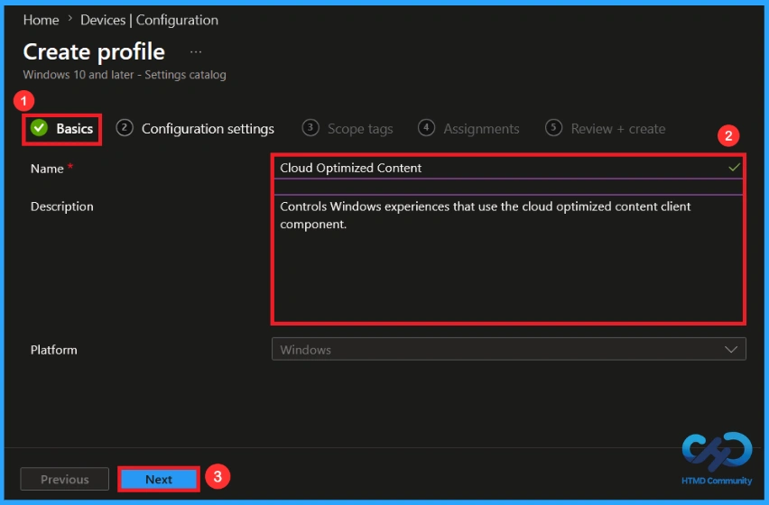Click the validation checkmark in Name field
Image resolution: width=769 pixels, height=505 pixels.
[x=734, y=168]
